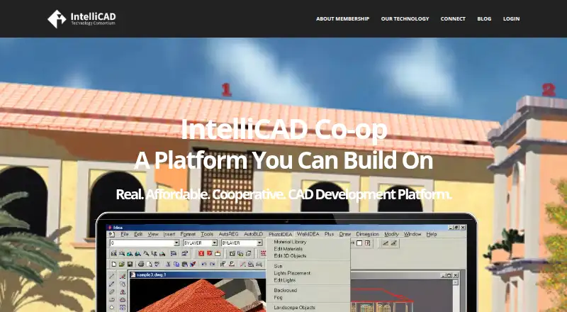Select Lights Placement menu entry

292,273
